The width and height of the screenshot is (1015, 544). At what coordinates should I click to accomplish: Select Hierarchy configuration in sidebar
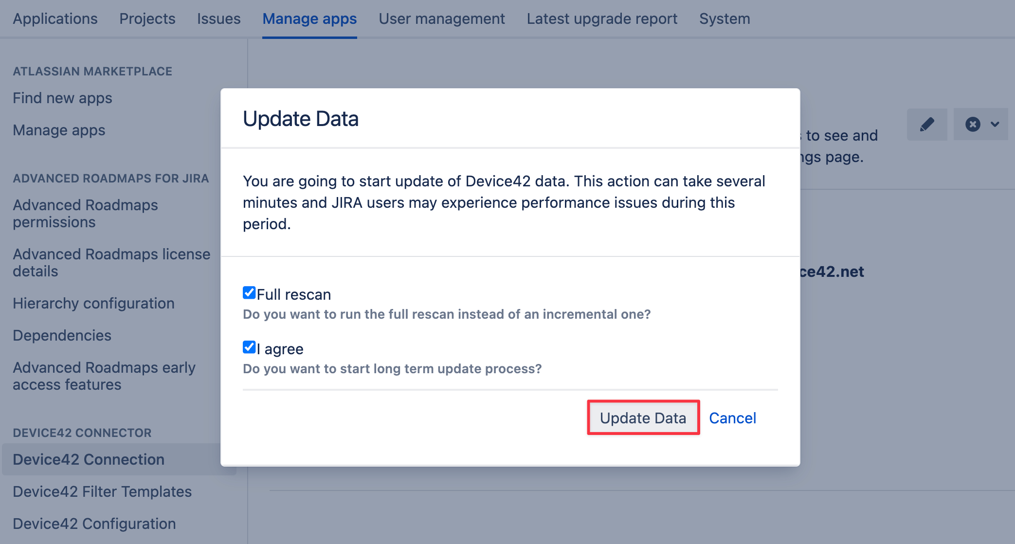coord(93,303)
